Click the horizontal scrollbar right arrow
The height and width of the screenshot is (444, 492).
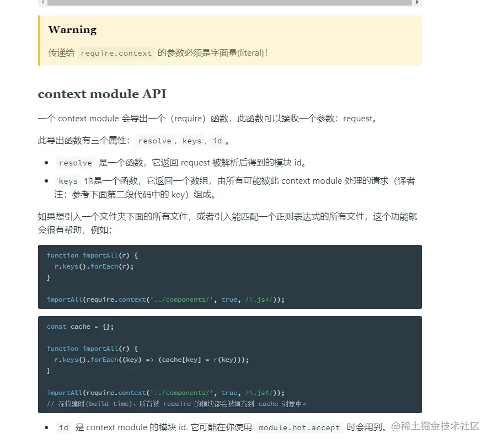[x=418, y=3]
